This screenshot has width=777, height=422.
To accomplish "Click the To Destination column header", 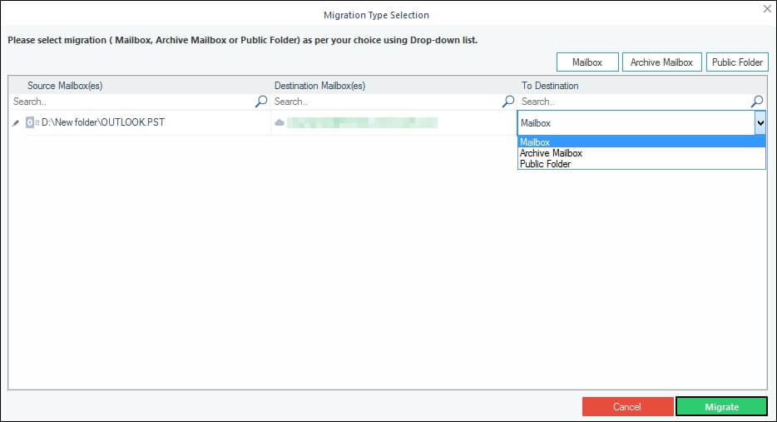I will tap(550, 86).
